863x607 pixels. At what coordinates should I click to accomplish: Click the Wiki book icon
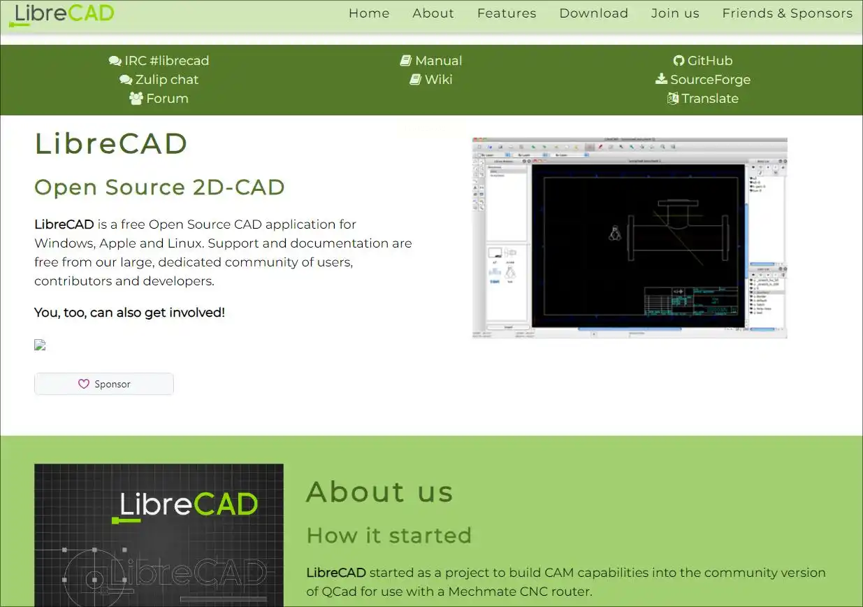(x=415, y=80)
